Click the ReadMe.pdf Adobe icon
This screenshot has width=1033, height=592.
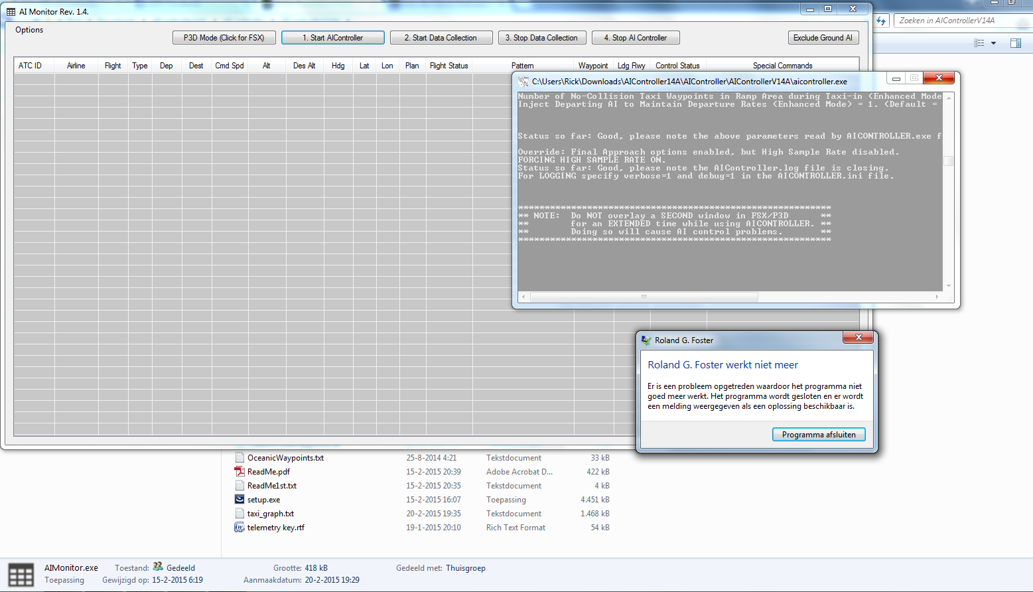[240, 472]
